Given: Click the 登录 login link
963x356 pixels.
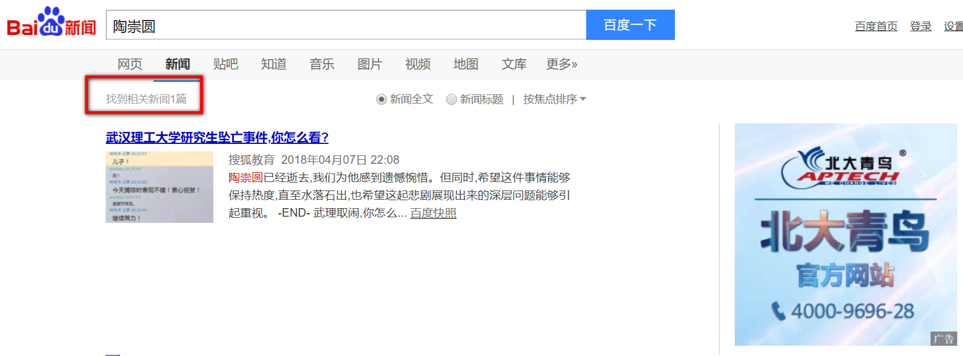Looking at the screenshot, I should click(x=920, y=26).
